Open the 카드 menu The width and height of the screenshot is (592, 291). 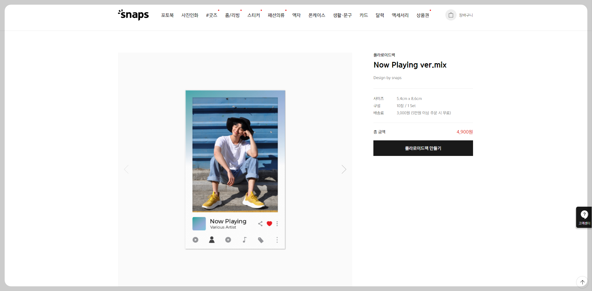pos(364,15)
